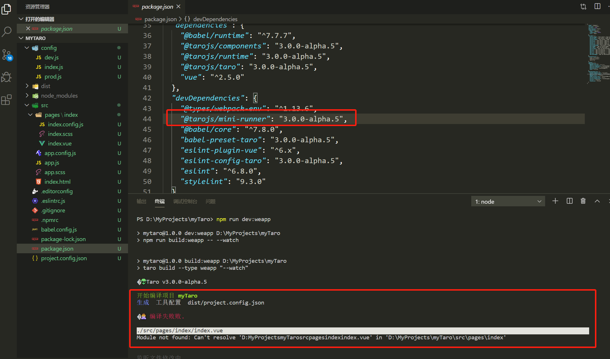Maximize panel using the chevron-up icon

tap(597, 201)
